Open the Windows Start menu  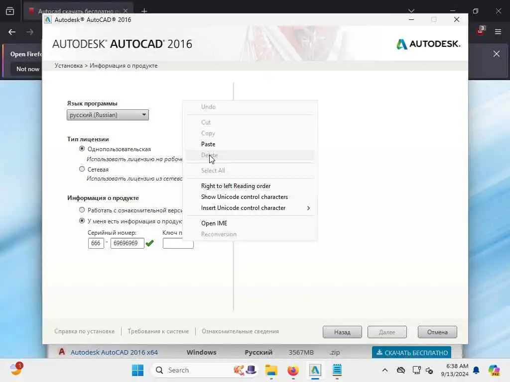pos(137,370)
